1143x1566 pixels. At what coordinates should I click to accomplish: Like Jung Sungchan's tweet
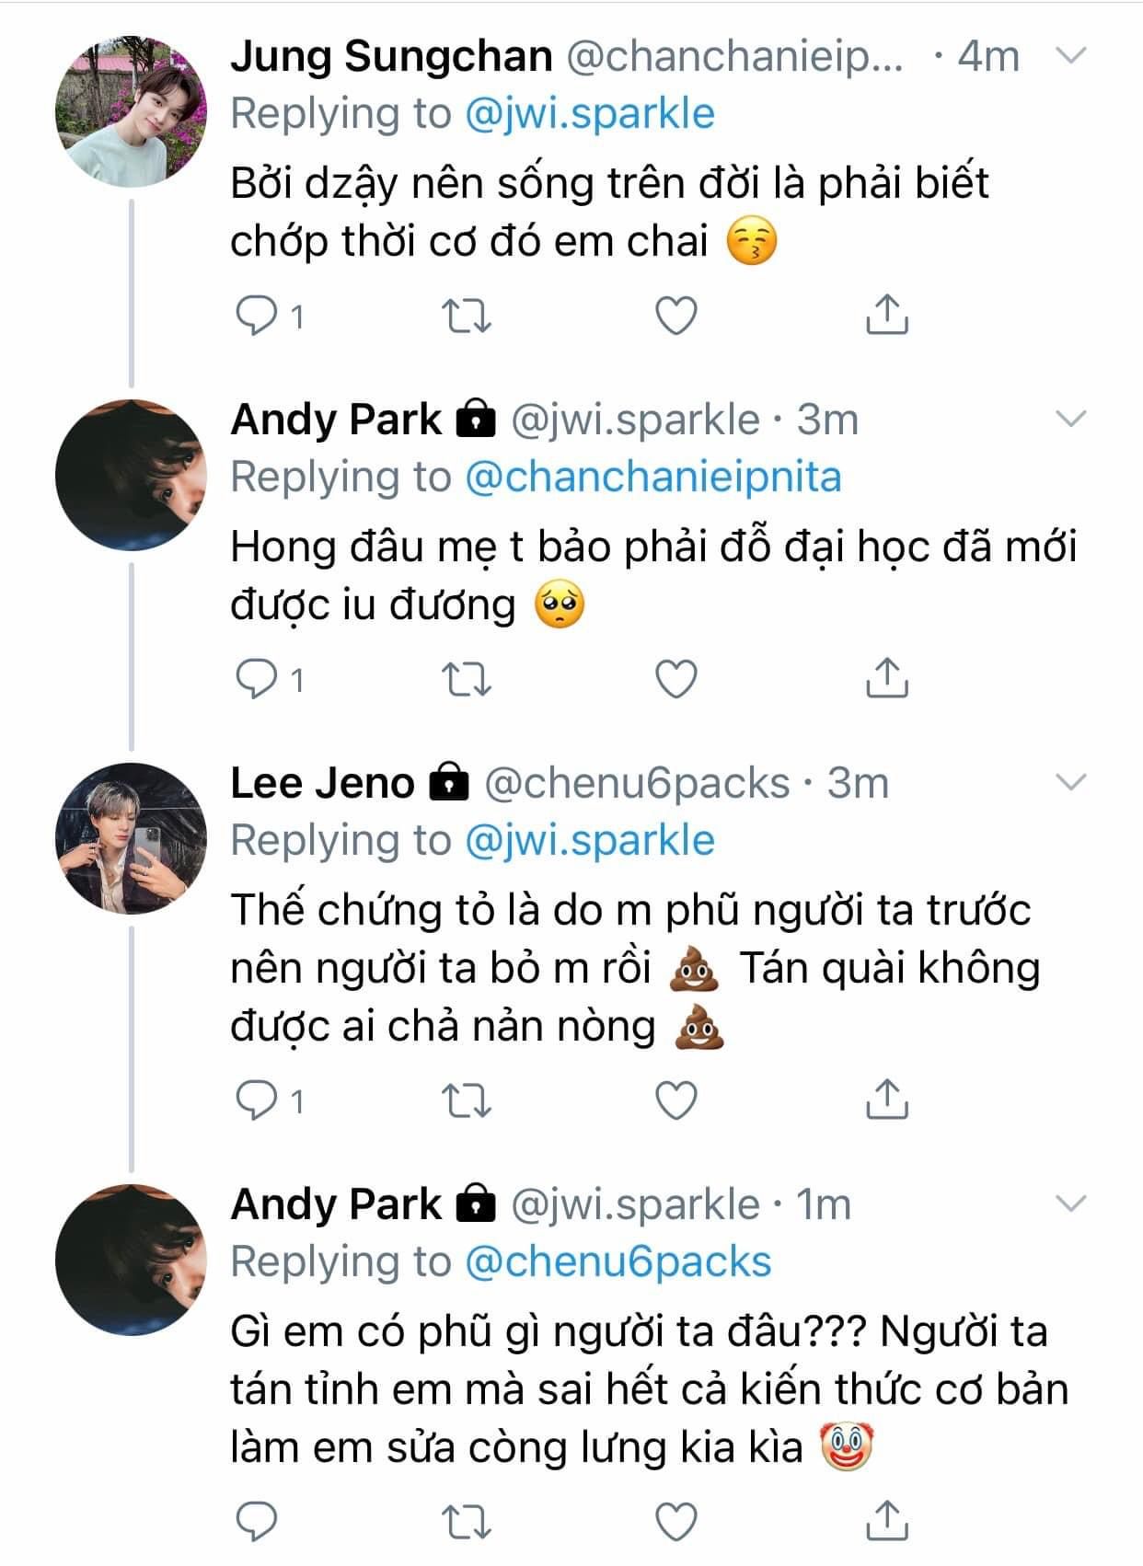pyautogui.click(x=676, y=317)
